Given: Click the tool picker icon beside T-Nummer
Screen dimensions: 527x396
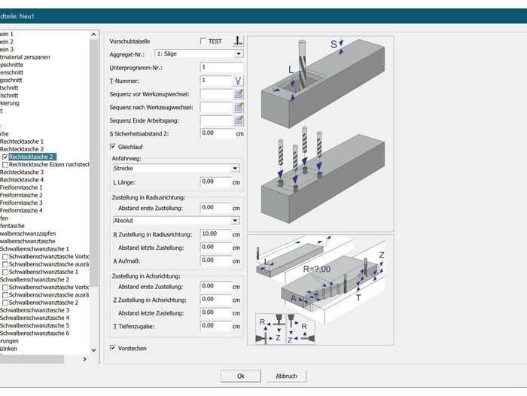Looking at the screenshot, I should pos(239,81).
